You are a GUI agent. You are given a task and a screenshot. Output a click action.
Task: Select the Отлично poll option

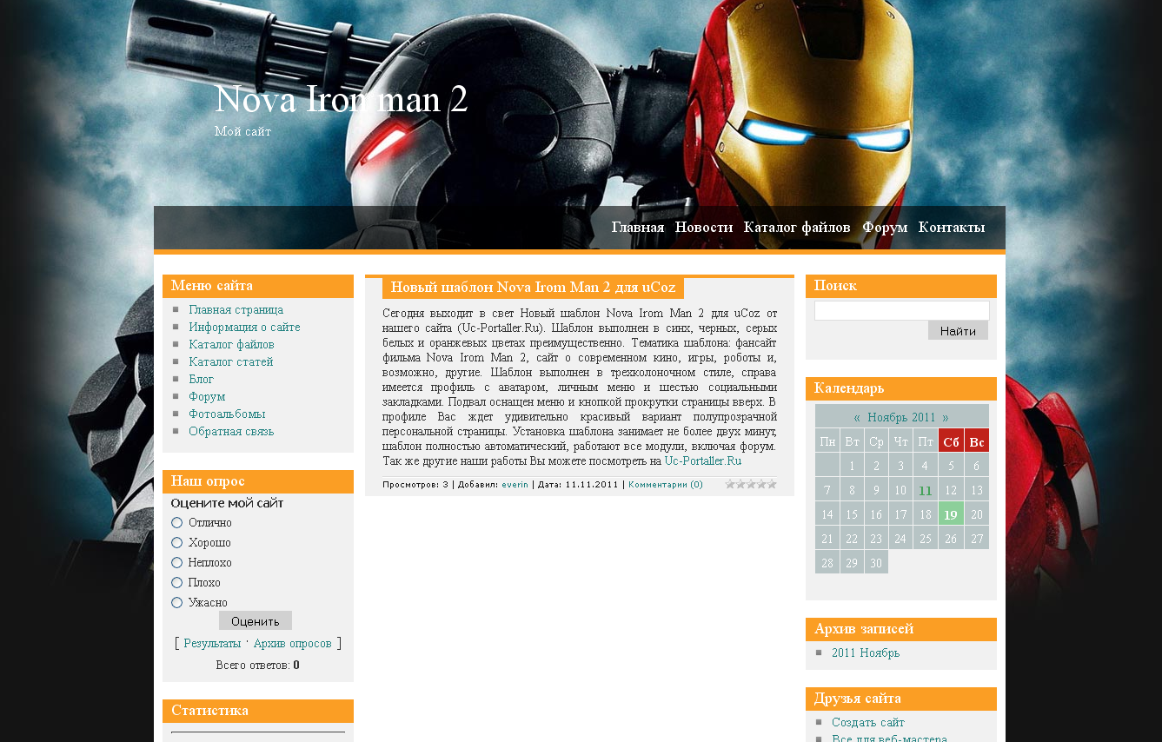point(177,523)
